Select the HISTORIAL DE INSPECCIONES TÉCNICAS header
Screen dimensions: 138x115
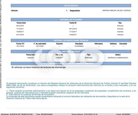click(71, 40)
